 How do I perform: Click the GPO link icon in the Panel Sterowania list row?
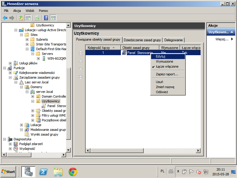pyautogui.click(x=124, y=53)
